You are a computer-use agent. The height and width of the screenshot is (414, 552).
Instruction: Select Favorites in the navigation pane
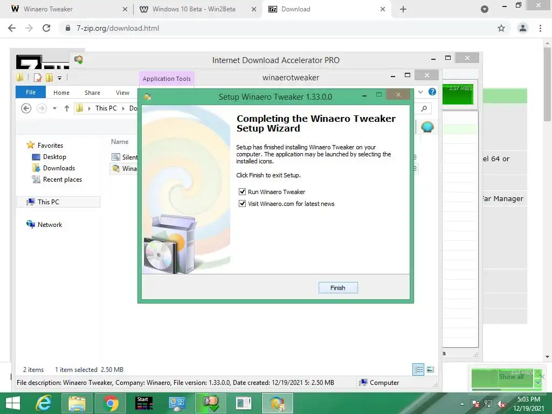tap(50, 145)
